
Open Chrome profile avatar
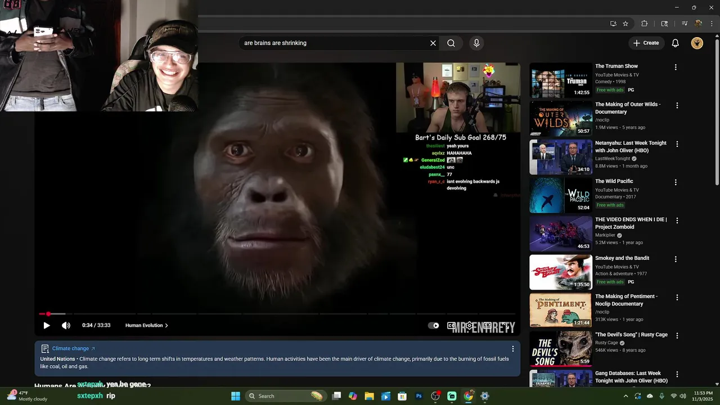(698, 24)
